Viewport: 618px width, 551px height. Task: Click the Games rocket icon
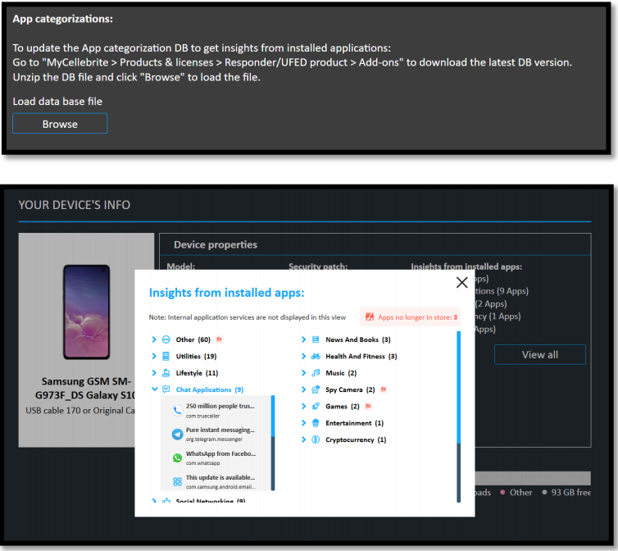pos(316,406)
